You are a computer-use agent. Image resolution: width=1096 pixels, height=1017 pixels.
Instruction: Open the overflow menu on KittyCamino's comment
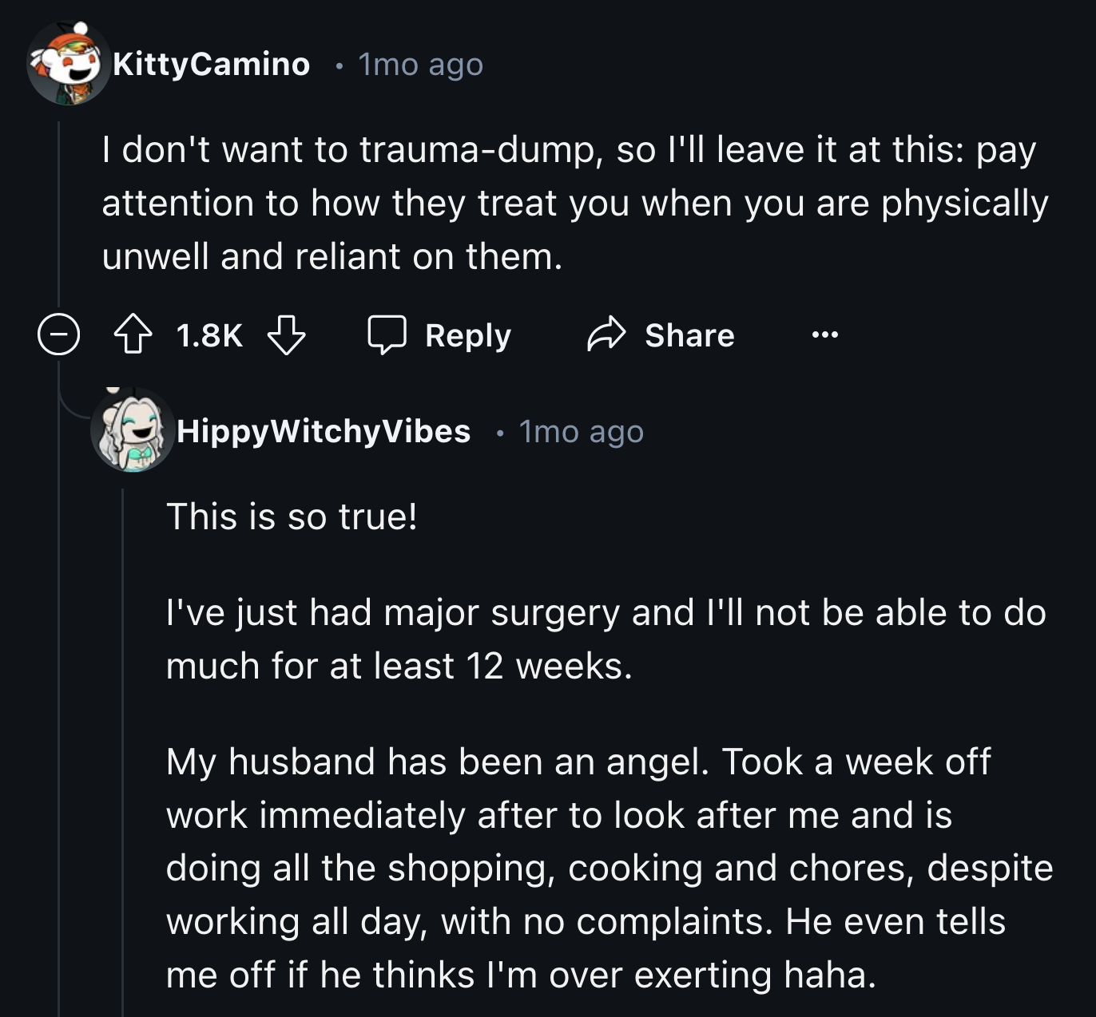tap(827, 334)
